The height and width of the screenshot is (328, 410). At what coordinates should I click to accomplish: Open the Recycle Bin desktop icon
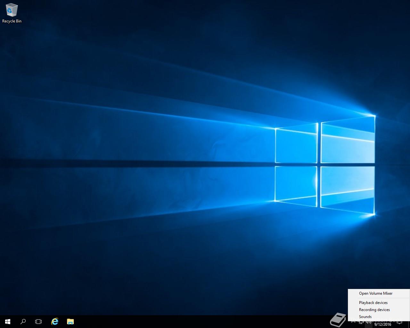(x=12, y=13)
